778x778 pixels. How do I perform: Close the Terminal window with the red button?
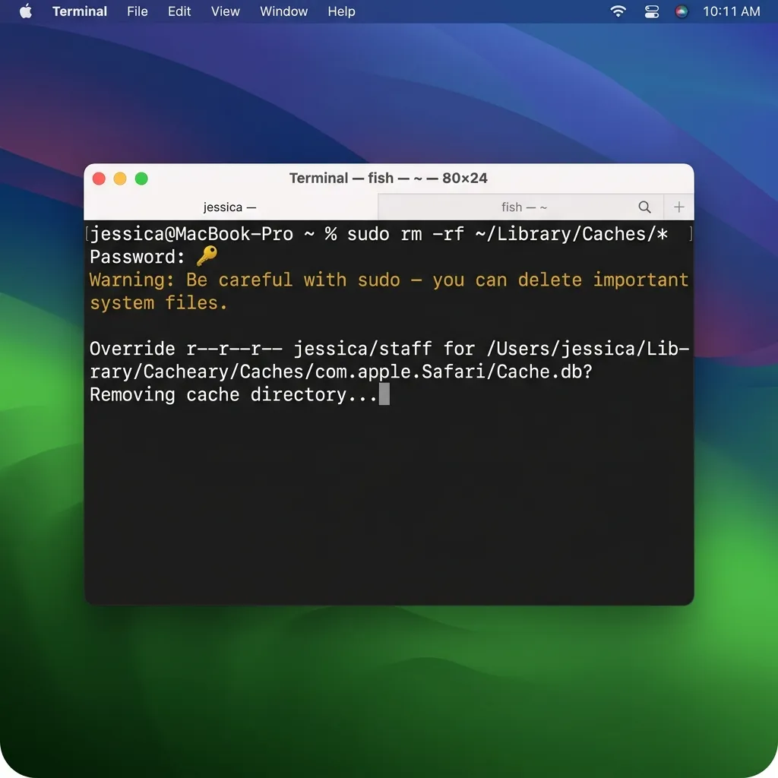coord(99,179)
